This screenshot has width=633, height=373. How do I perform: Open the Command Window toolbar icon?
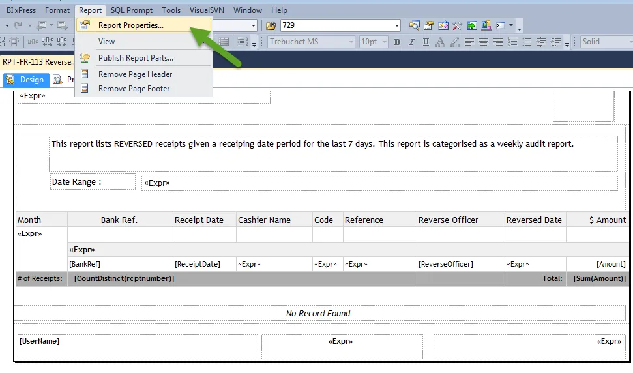pos(501,25)
